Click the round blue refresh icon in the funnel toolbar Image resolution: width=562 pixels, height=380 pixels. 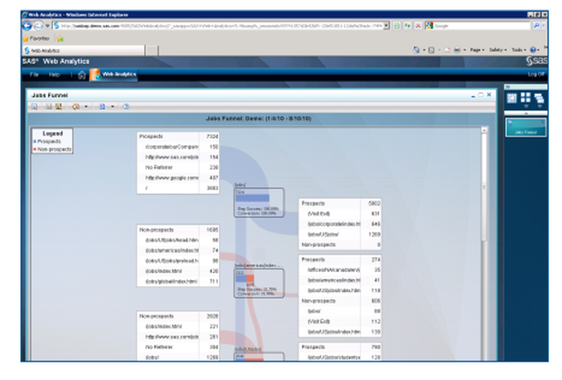pos(126,106)
